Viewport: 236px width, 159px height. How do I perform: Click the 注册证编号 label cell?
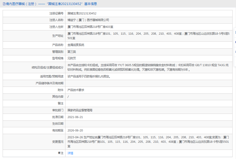click(x=57, y=13)
